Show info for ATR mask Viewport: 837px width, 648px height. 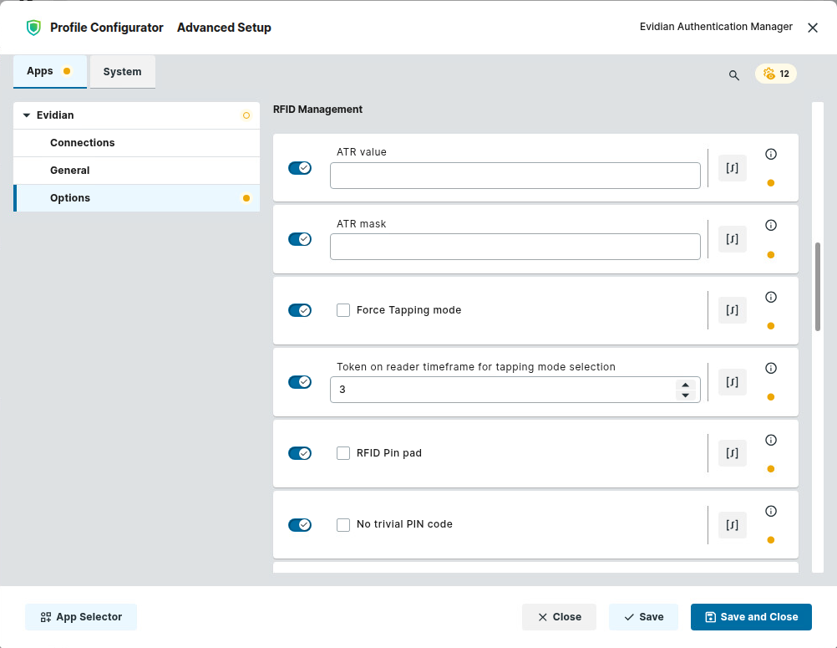(x=771, y=225)
